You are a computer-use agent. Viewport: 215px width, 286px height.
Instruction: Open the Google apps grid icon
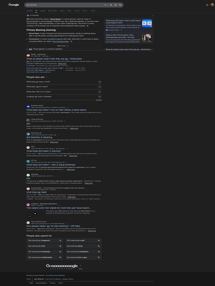coord(207,5)
